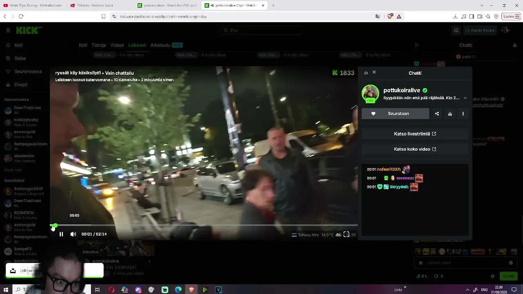Seek on the clip progress bar
This screenshot has height=294, width=523.
[x=204, y=225]
